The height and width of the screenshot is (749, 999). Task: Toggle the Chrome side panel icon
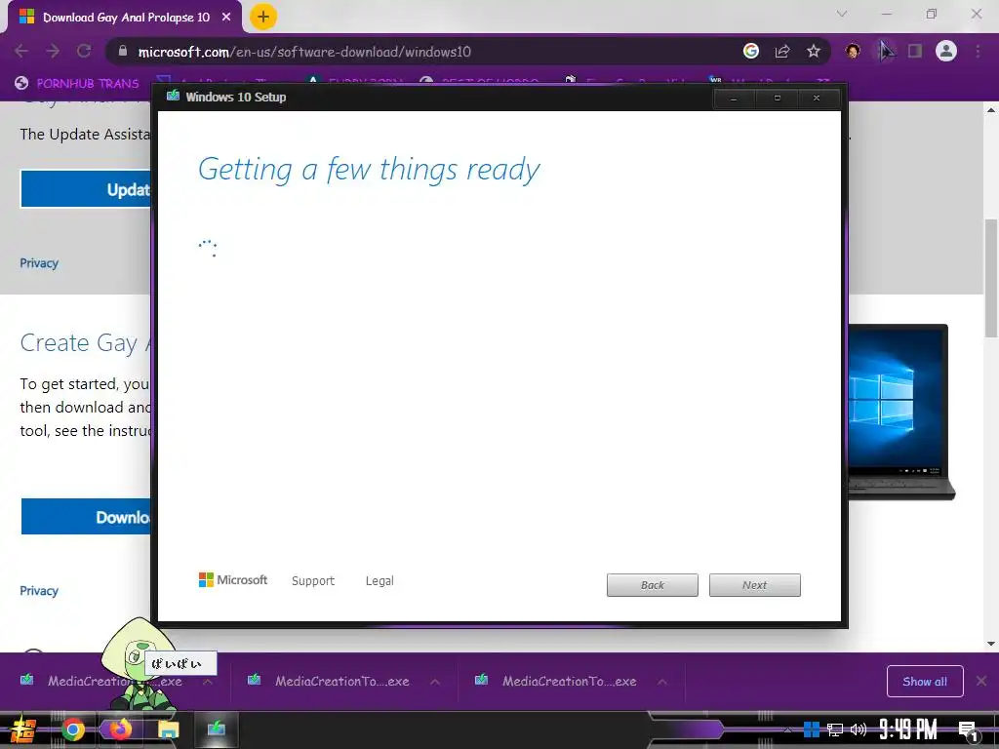point(915,51)
